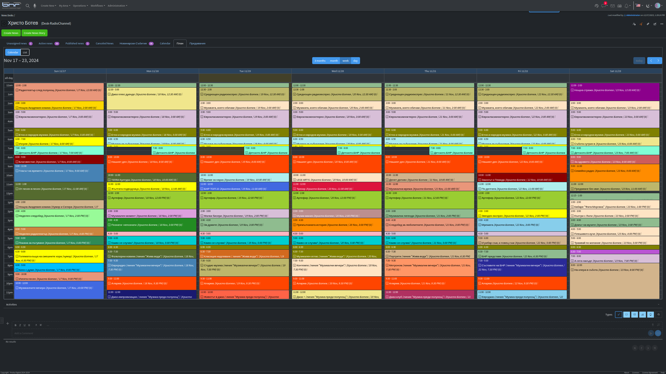Open the three-dots more options
Screen dimensions: 666x374
662,24
